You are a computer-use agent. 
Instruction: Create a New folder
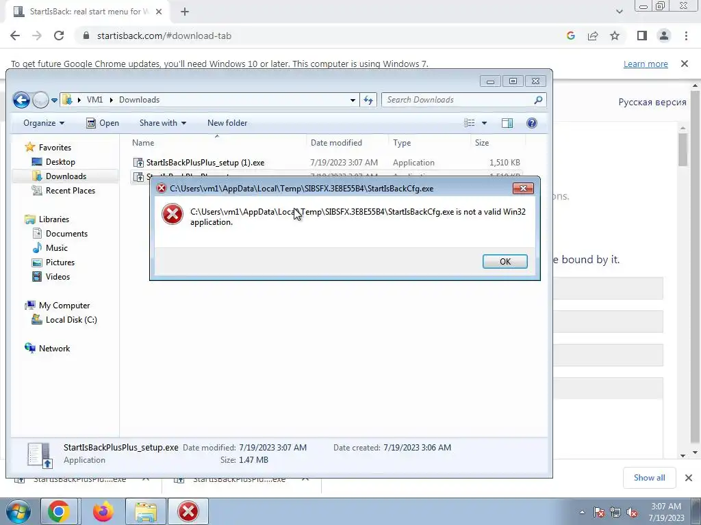click(227, 123)
